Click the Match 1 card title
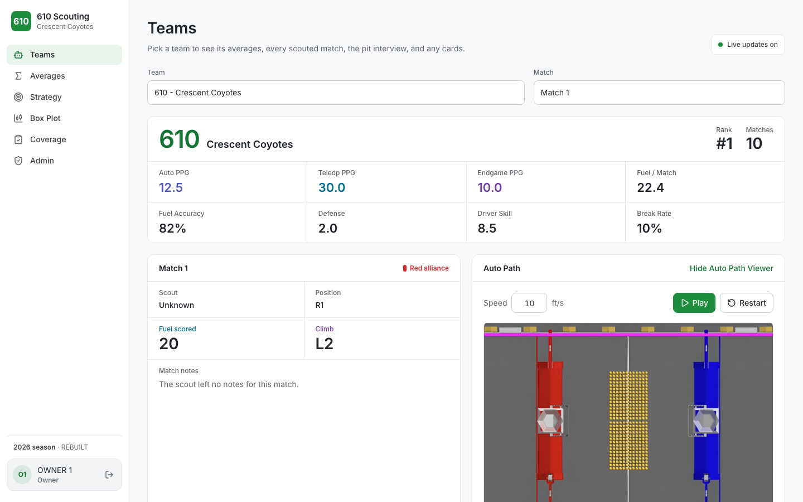Screen dimensions: 803x502 [173, 268]
